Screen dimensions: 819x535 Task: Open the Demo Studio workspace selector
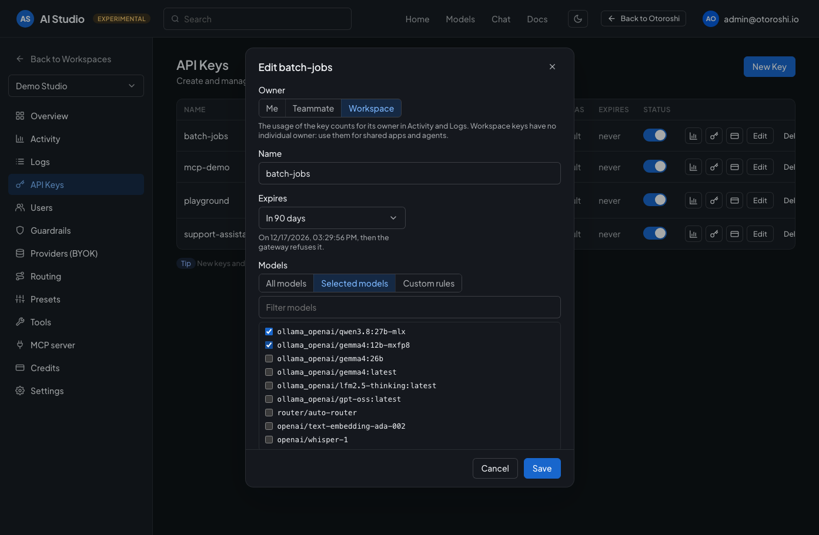[x=76, y=86]
